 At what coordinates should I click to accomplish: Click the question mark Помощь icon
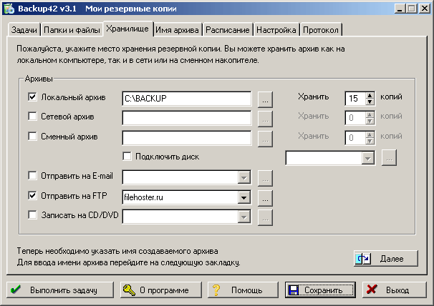coord(215,290)
